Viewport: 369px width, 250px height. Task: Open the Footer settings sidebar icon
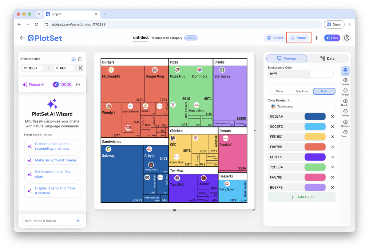coord(345,92)
